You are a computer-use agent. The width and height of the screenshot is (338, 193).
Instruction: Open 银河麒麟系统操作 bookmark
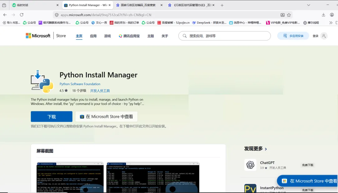pyautogui.click(x=54, y=23)
